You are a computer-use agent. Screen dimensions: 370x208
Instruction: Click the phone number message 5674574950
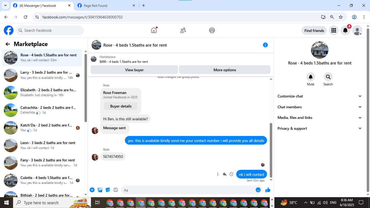pos(113,157)
